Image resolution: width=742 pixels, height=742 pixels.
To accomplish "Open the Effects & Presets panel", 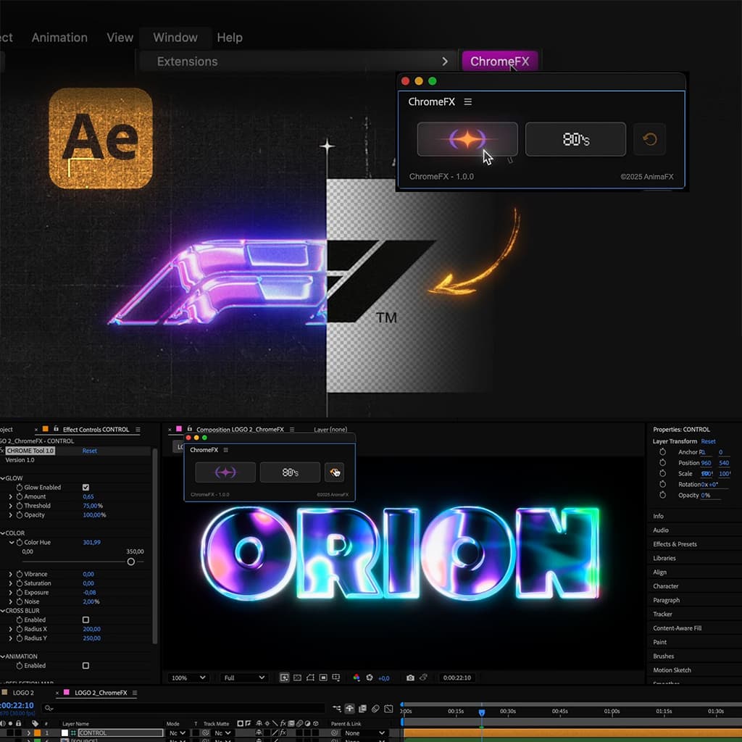I will pyautogui.click(x=675, y=544).
